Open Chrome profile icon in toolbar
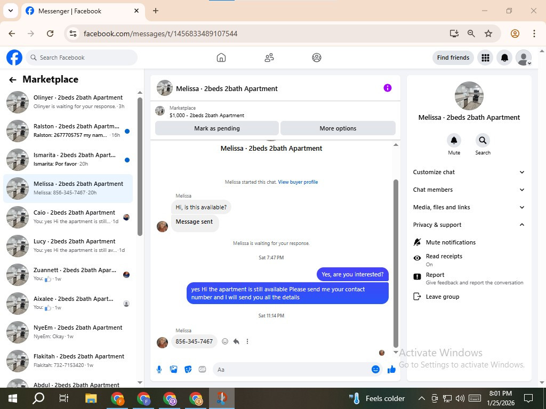The image size is (546, 409). click(515, 34)
